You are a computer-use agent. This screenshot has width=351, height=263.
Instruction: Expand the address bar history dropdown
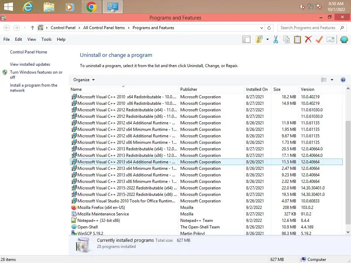tap(262, 28)
